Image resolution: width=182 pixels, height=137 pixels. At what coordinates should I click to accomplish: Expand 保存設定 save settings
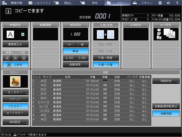click(15, 122)
